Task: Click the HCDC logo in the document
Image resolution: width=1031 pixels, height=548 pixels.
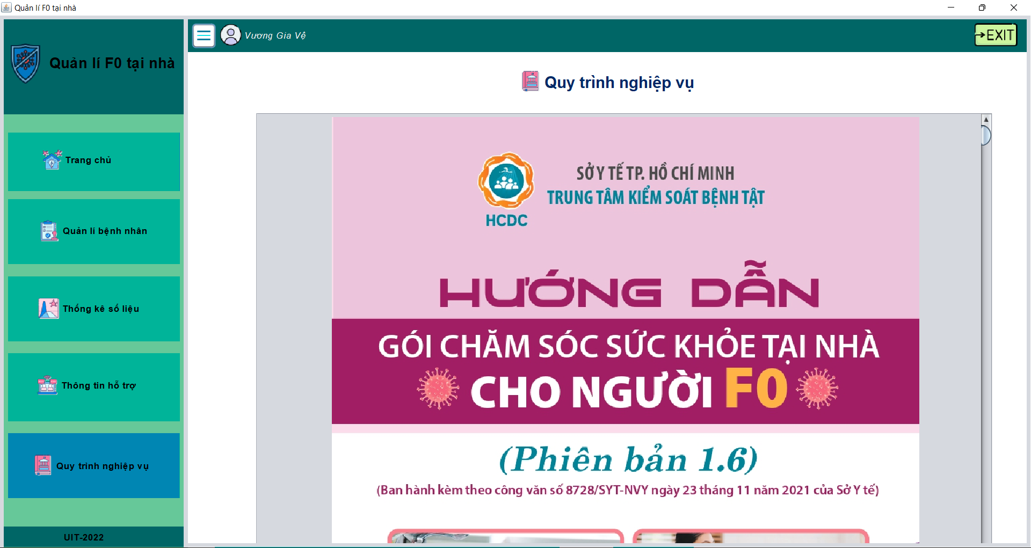Action: click(506, 190)
